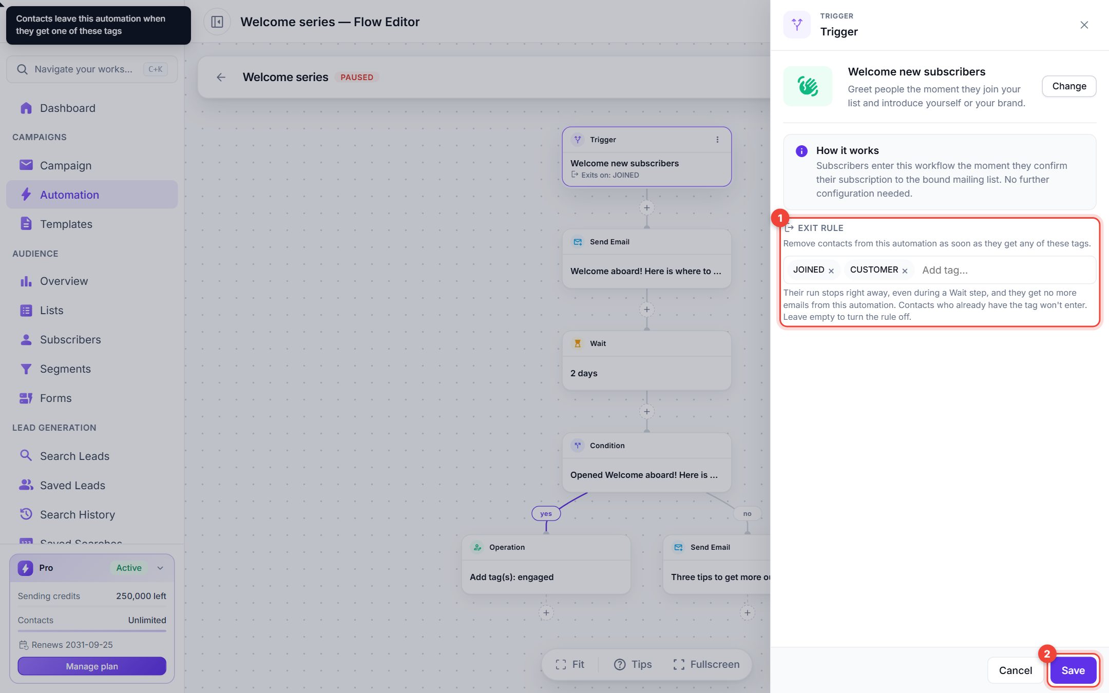
Task: Click the no branch label
Action: tap(747, 513)
